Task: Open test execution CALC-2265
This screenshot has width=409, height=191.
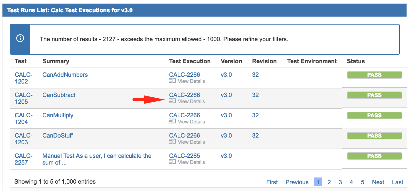Action: [x=185, y=156]
